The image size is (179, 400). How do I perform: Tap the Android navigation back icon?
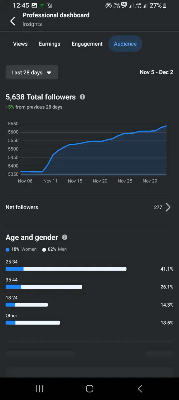coord(140,388)
